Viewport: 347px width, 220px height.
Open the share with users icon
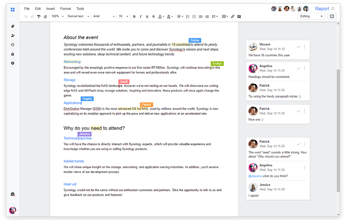pos(13,35)
